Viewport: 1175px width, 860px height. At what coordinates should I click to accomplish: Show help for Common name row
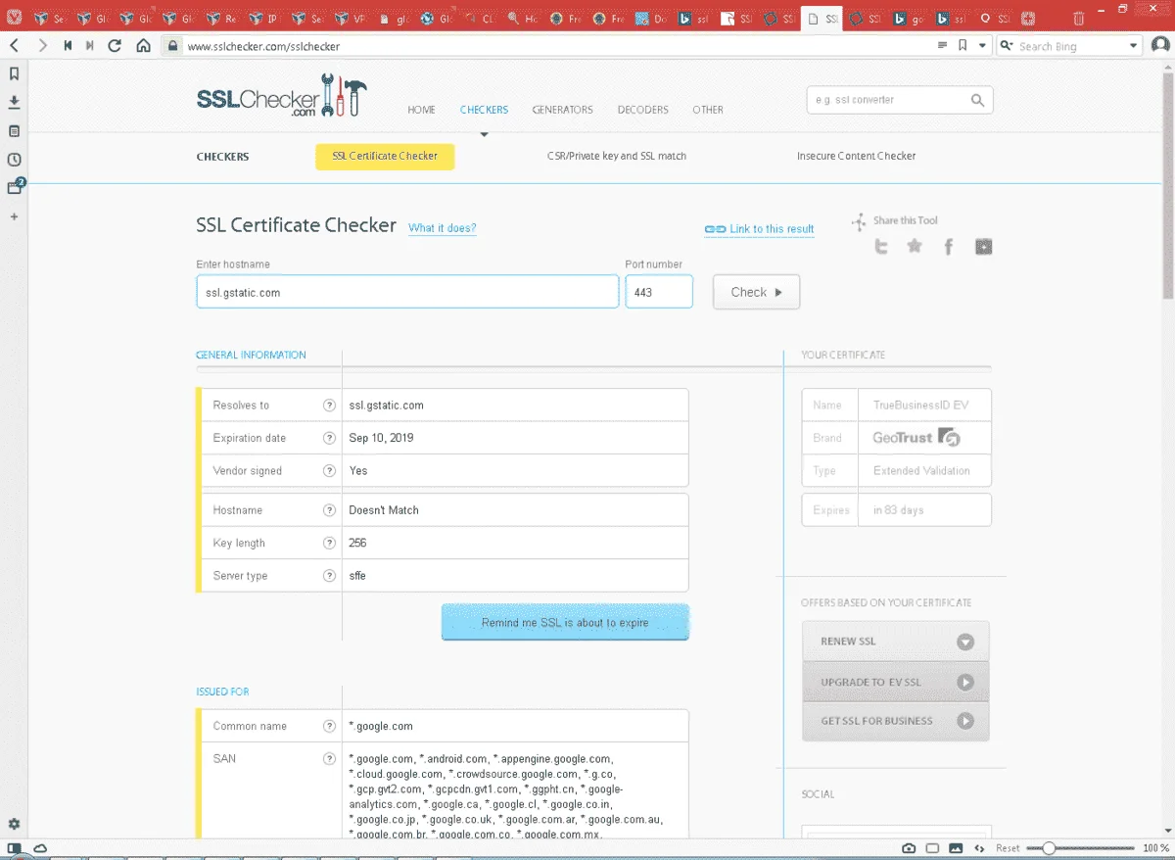tap(329, 727)
